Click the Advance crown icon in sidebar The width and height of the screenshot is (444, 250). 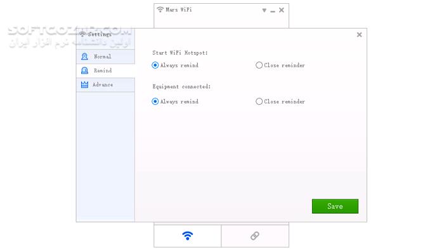84,84
